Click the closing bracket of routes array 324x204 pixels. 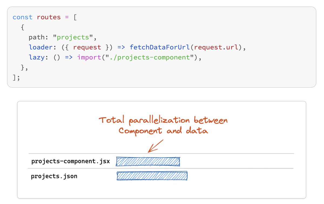[x=14, y=78]
